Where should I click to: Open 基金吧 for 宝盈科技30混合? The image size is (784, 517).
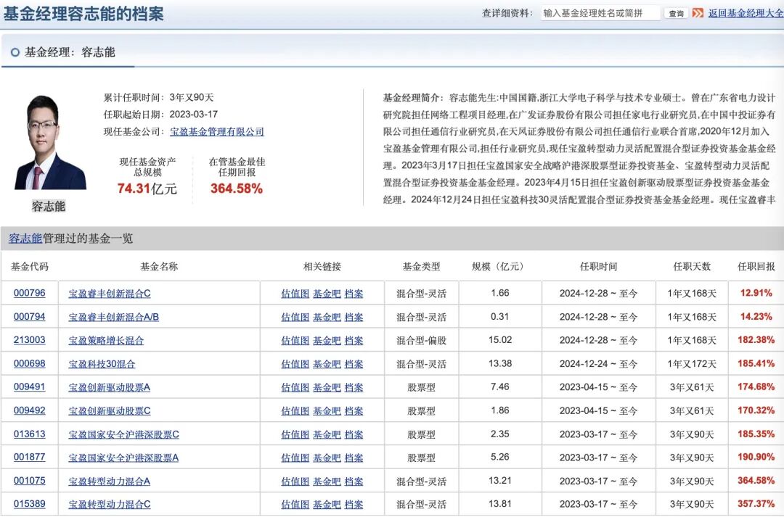coord(327,364)
